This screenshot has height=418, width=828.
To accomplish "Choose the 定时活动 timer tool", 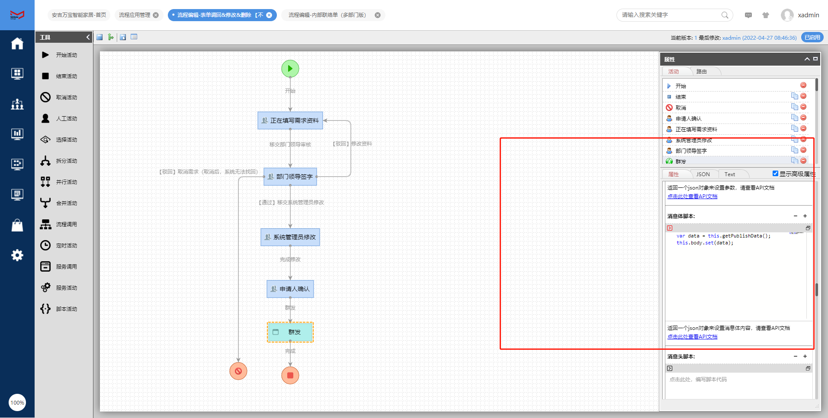I will coord(45,245).
